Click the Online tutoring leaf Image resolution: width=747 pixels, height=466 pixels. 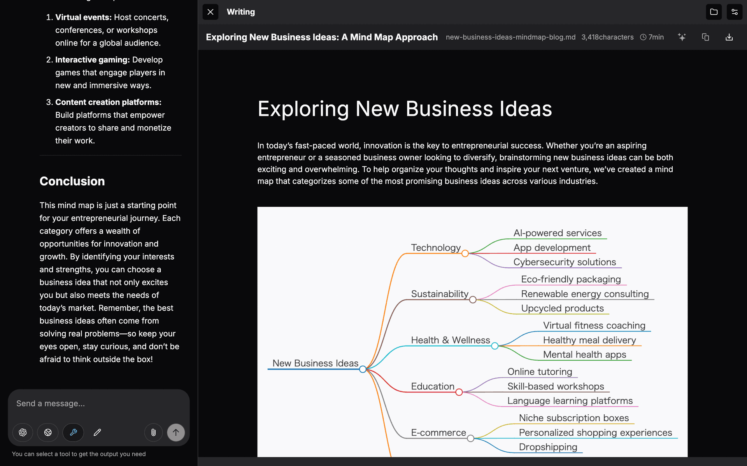pos(540,372)
